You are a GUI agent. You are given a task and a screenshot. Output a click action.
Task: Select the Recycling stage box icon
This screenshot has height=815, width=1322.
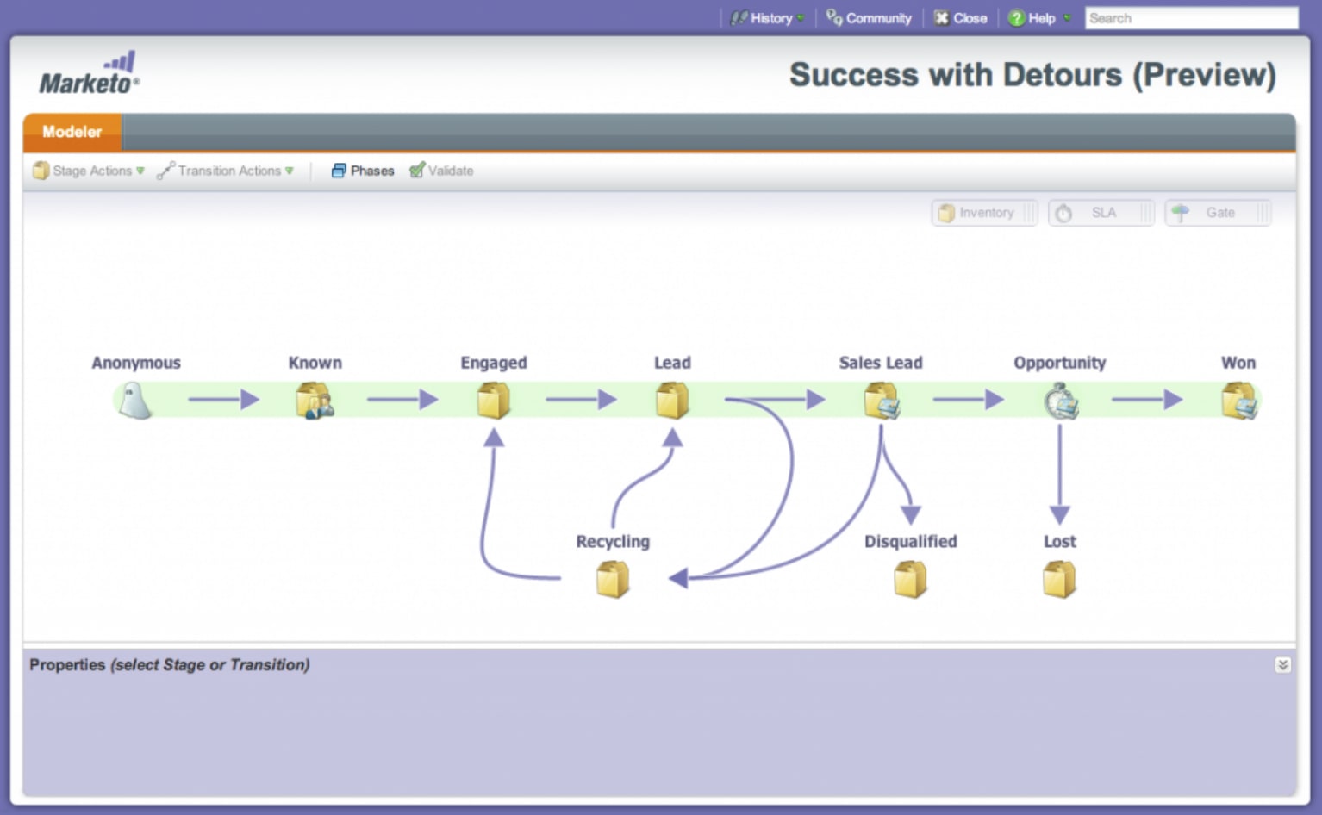(x=613, y=579)
